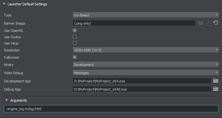Reset the Banner Image with the revert arrow

[x=216, y=23]
